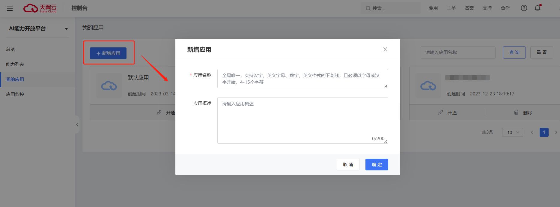560x207 pixels.
Task: Confirm with the 确定 button
Action: tap(377, 164)
